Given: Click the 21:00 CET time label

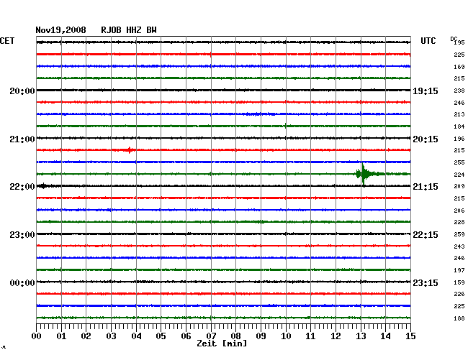Looking at the screenshot, I should coord(22,139).
